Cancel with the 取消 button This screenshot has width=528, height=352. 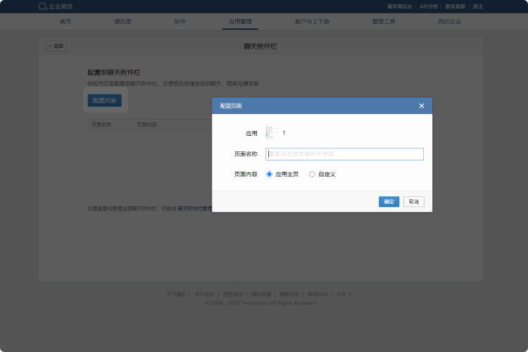click(x=413, y=202)
